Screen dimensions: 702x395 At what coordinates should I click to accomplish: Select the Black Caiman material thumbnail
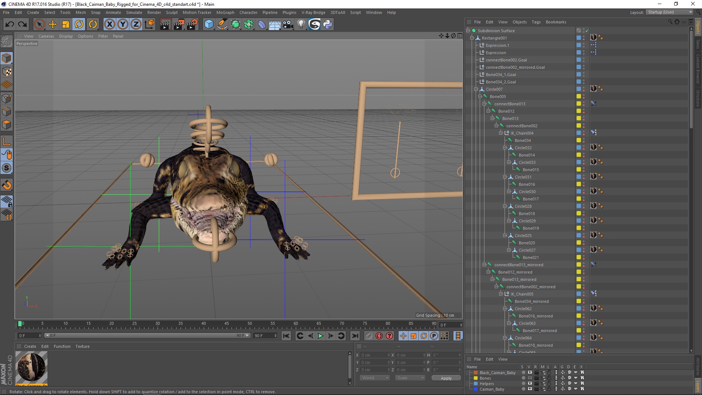[x=31, y=367]
